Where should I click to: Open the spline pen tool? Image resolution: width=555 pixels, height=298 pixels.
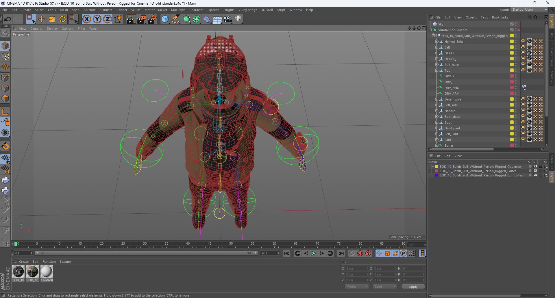pos(175,19)
